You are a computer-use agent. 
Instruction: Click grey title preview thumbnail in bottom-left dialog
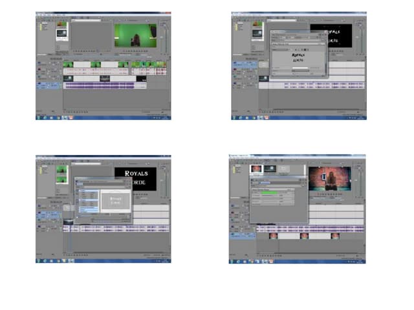[115, 201]
